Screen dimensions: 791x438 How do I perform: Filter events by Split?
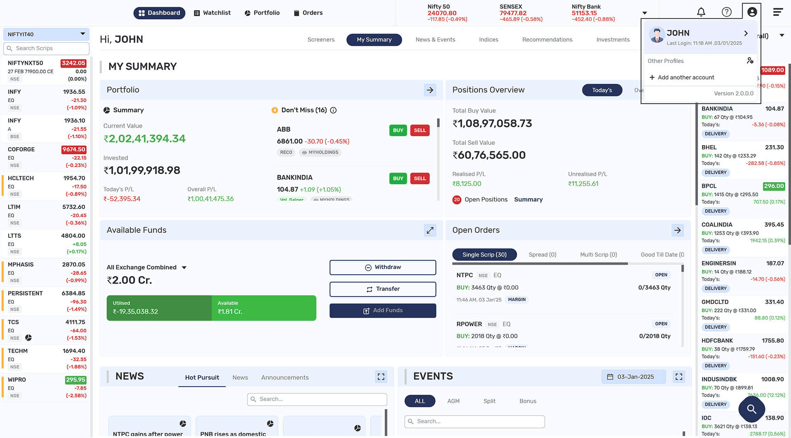point(489,401)
